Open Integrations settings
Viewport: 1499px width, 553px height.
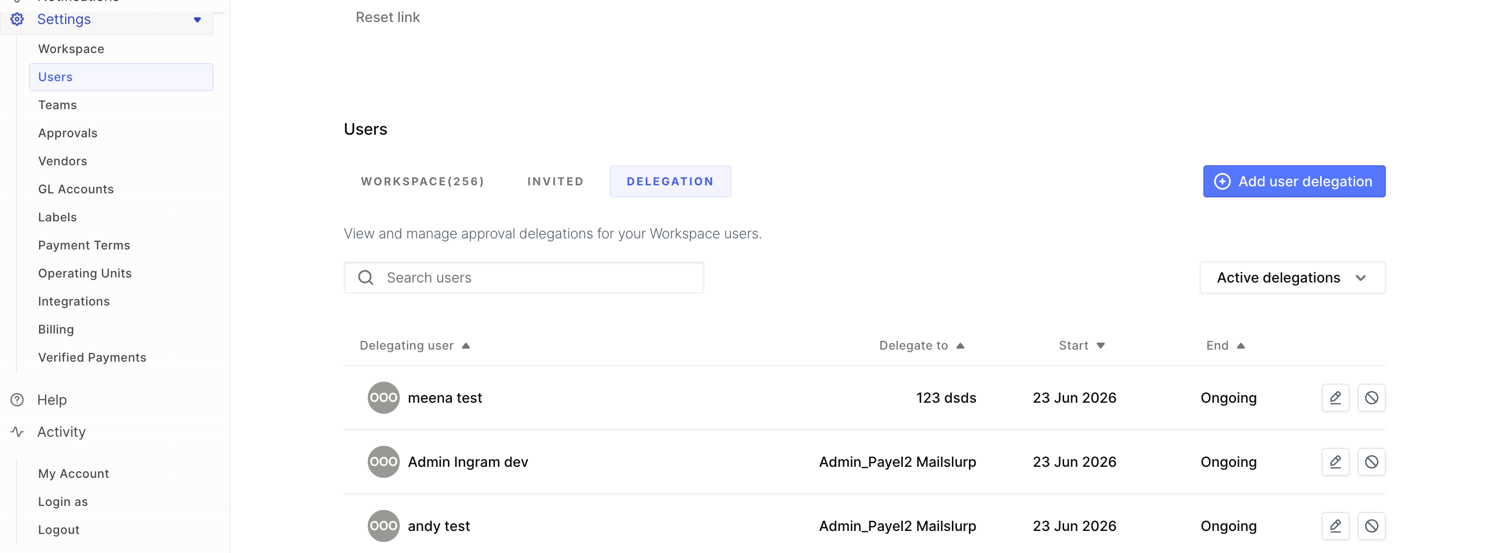[x=73, y=301]
